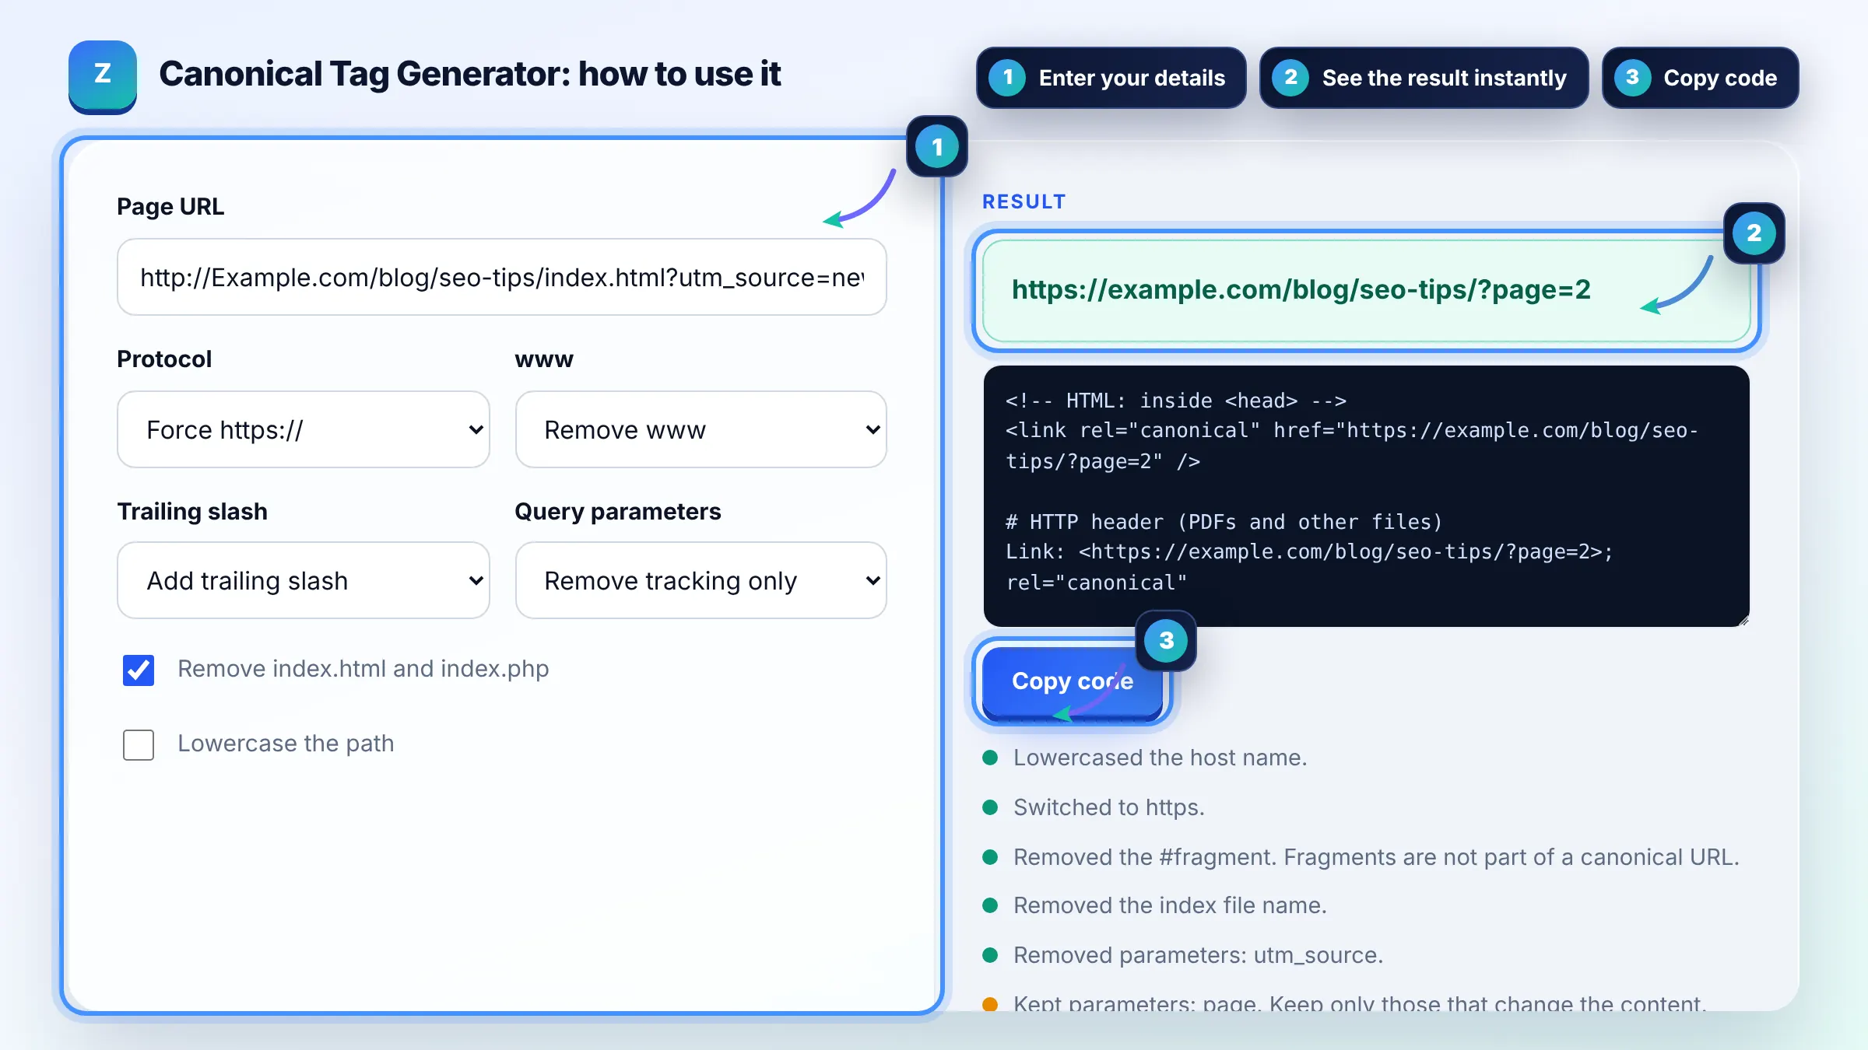Click into the Page URL input field
The width and height of the screenshot is (1868, 1050).
(502, 277)
